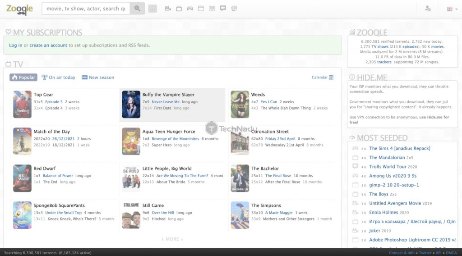Browse the anime category speech bubble icon
The image size is (462, 256).
223,9
